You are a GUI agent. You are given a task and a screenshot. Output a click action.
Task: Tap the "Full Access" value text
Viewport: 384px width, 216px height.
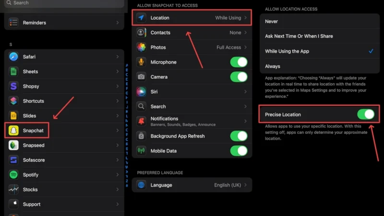229,47
